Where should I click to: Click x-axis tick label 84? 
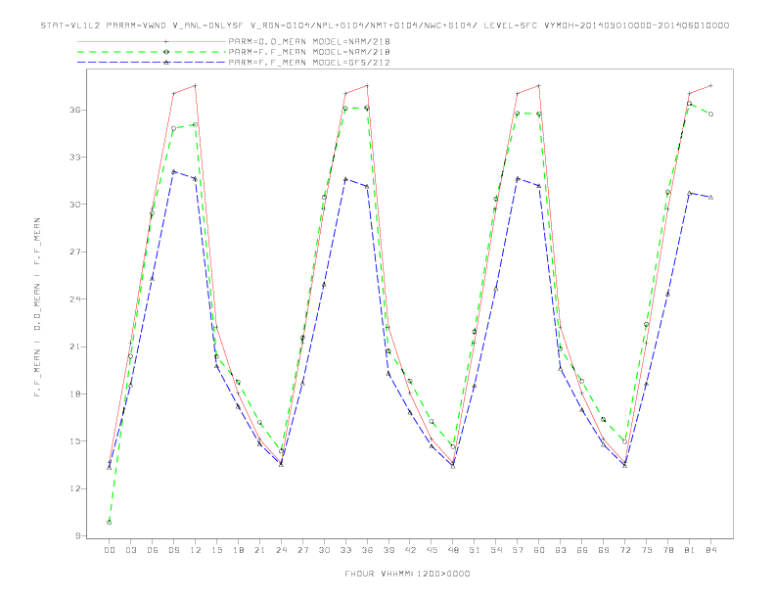point(710,550)
